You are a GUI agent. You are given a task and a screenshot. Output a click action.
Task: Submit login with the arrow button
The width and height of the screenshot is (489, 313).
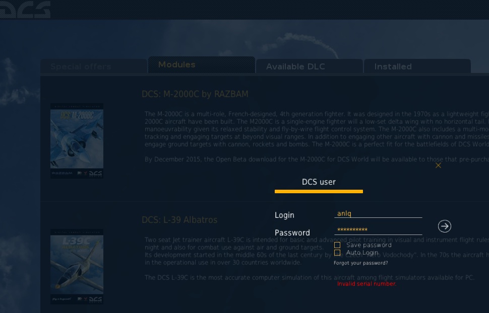coord(445,226)
